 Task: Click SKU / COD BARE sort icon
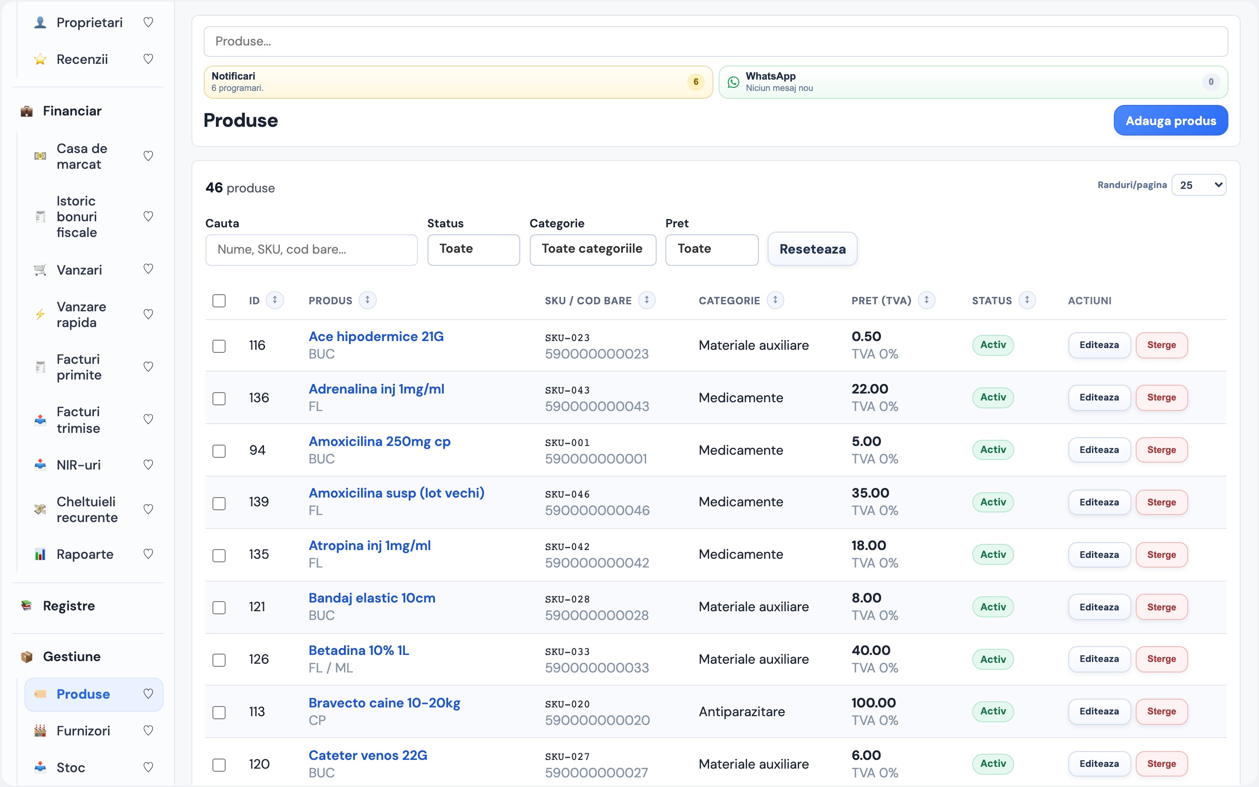[647, 300]
